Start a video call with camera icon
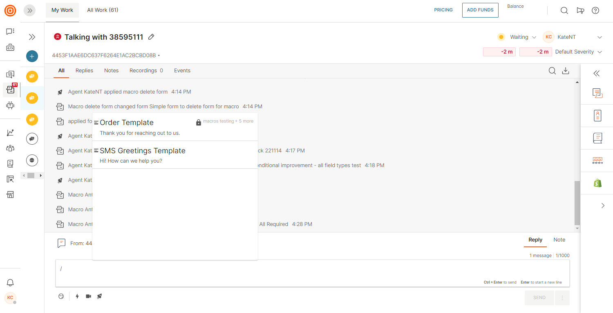This screenshot has width=613, height=313. (88, 296)
